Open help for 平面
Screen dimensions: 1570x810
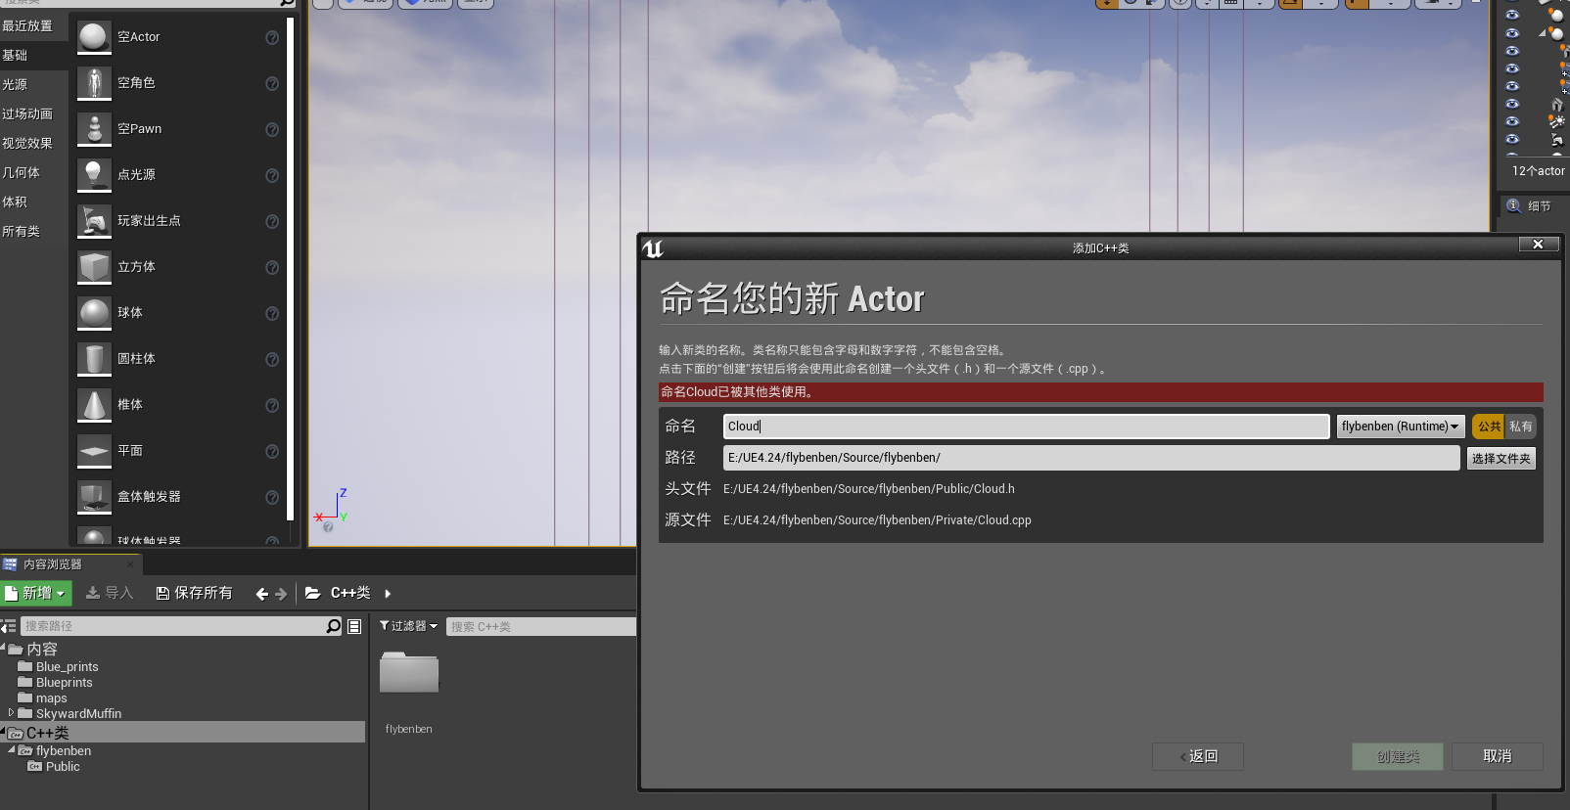pyautogui.click(x=272, y=452)
